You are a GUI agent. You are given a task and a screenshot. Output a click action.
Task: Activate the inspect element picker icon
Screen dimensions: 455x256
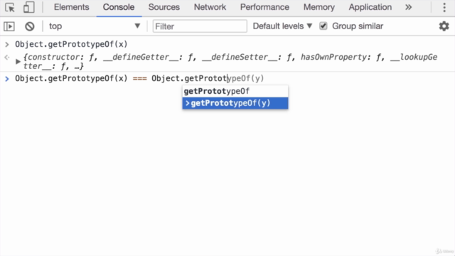click(x=10, y=7)
